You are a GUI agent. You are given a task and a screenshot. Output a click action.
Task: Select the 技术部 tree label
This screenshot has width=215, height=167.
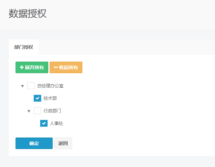click(x=50, y=98)
